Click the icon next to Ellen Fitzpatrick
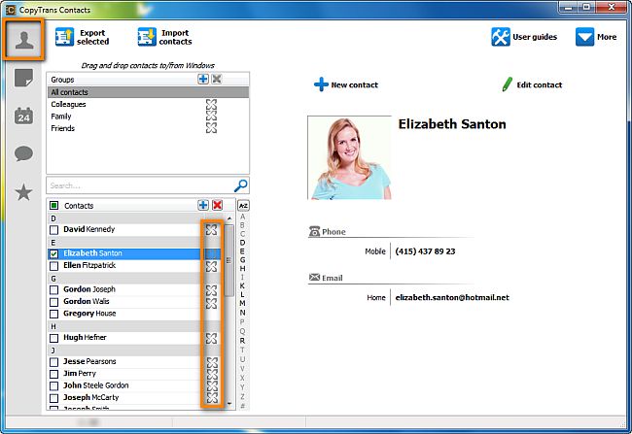This screenshot has width=632, height=434. pyautogui.click(x=212, y=266)
